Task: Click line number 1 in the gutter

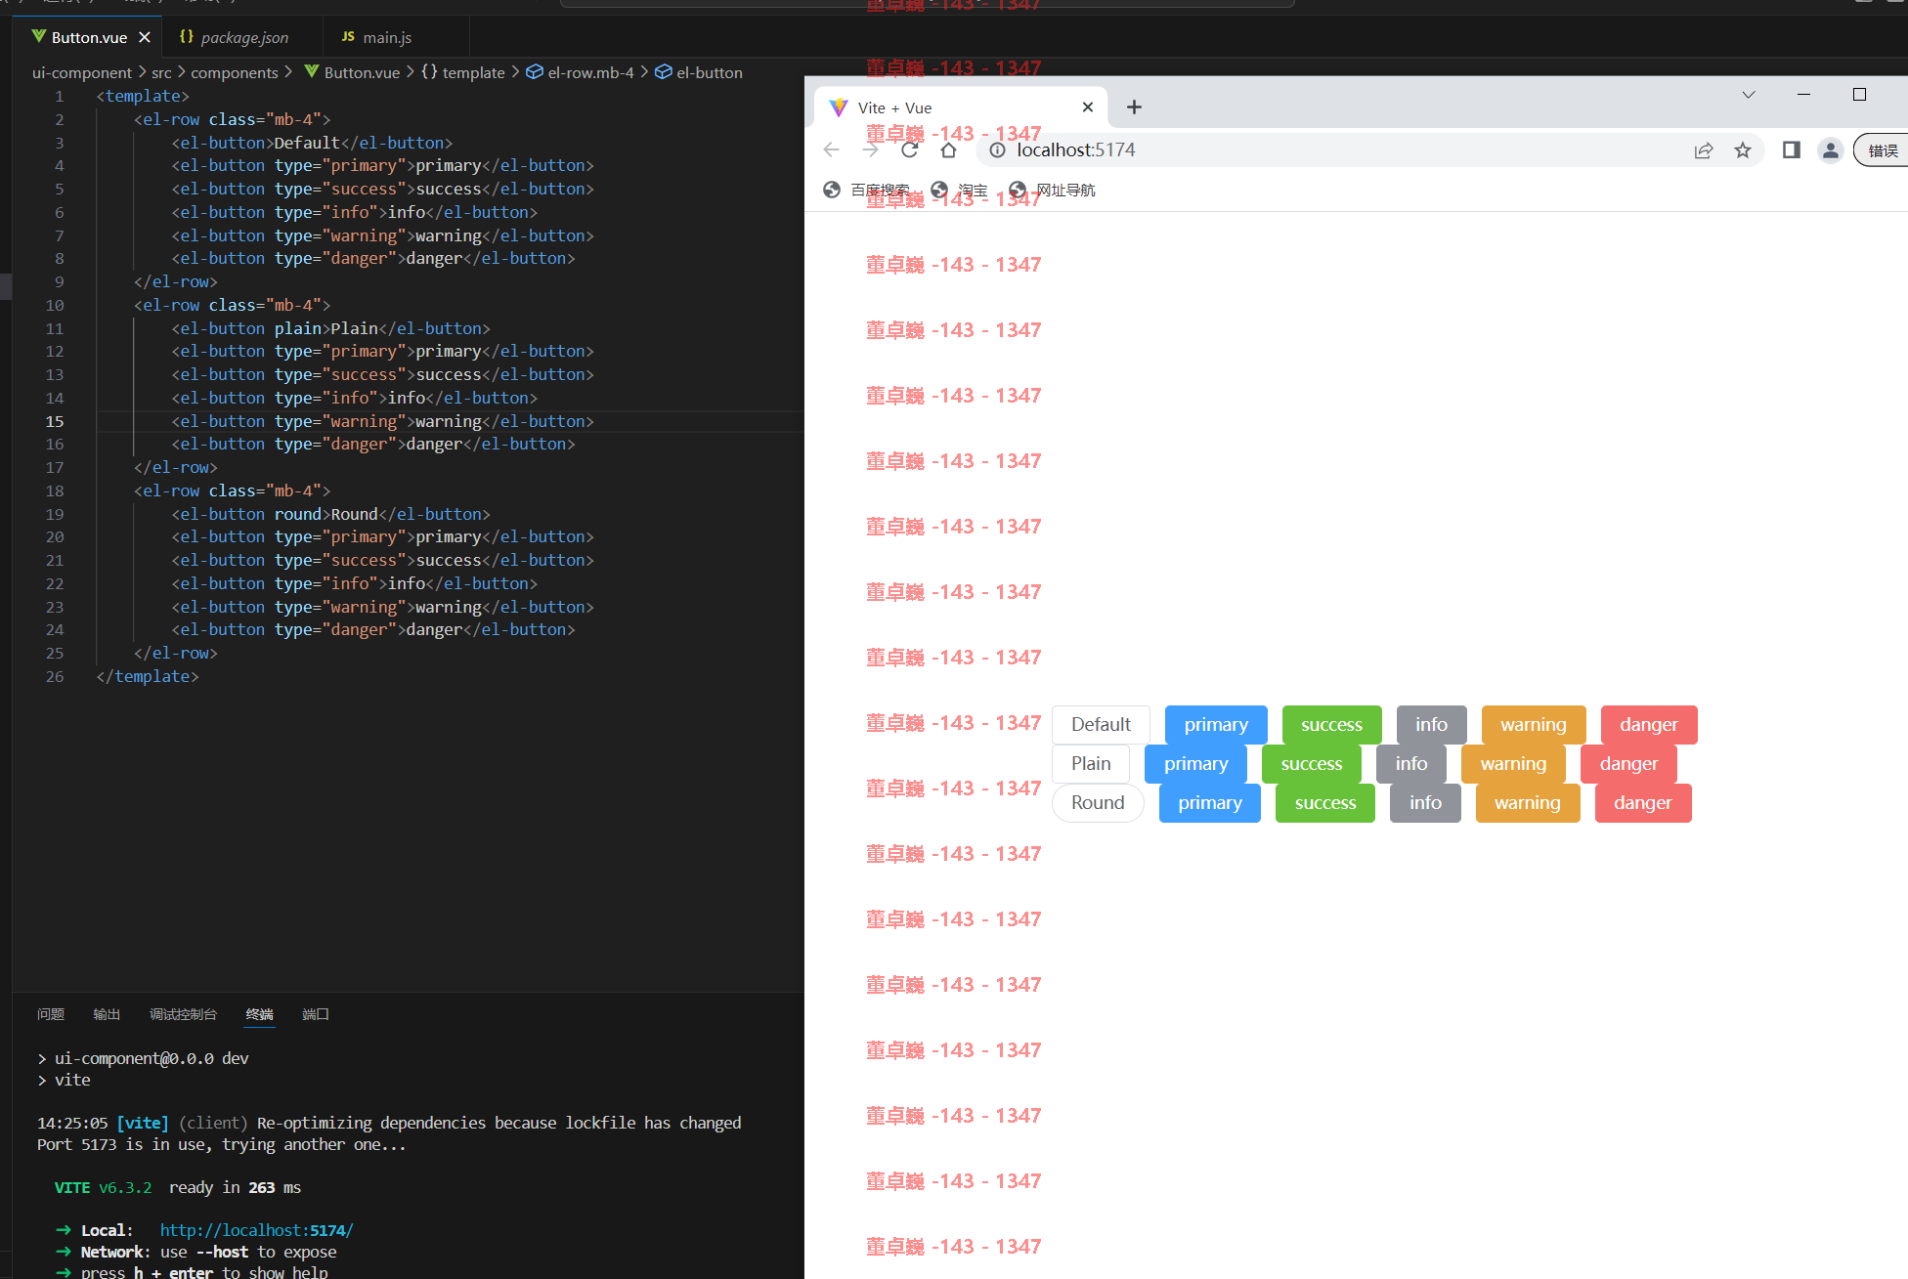Action: 59,96
